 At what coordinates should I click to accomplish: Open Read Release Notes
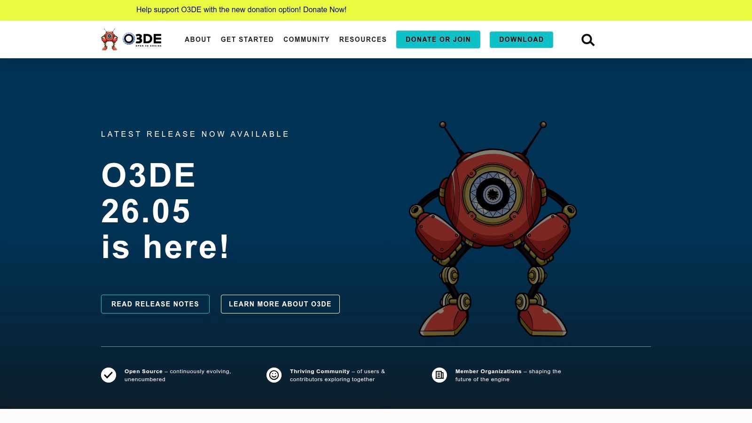(x=155, y=304)
